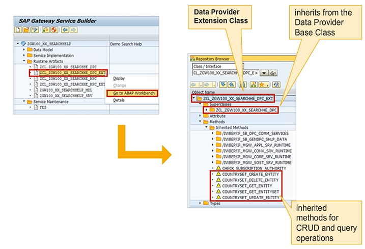Collapse the Runtime Artifacts folder
Viewport: 365px width, 249px height.
24,61
